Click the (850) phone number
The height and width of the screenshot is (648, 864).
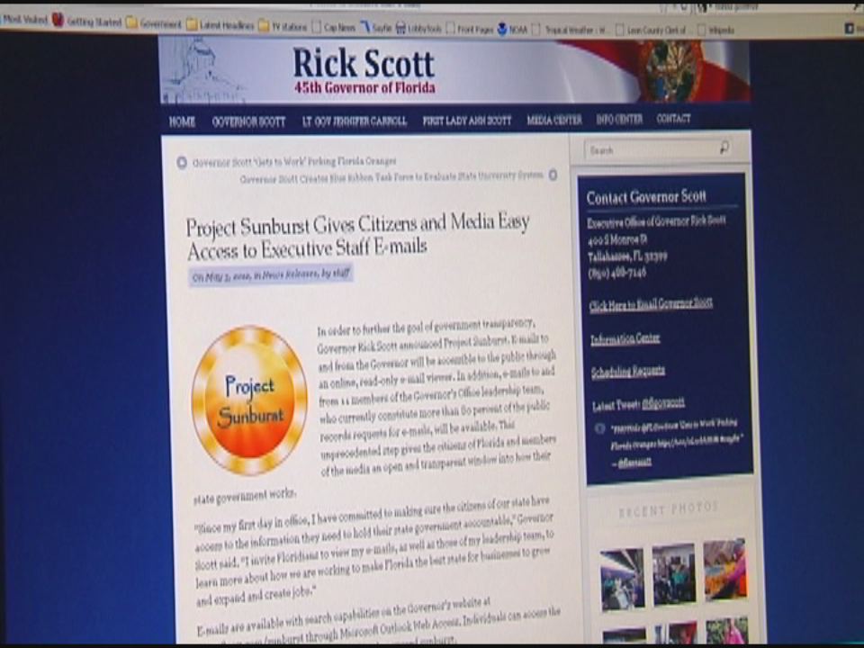point(617,273)
